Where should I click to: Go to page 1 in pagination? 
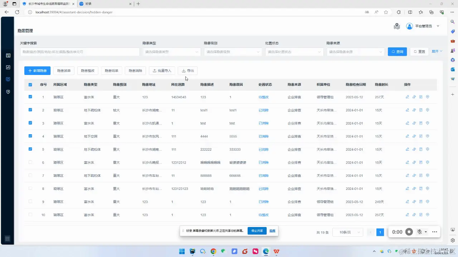pyautogui.click(x=380, y=232)
